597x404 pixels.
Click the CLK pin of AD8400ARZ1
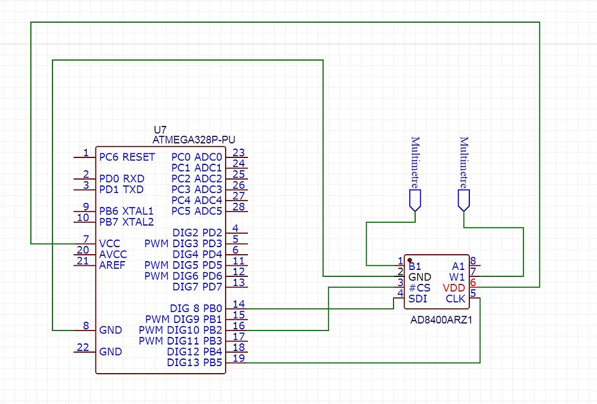tap(455, 299)
